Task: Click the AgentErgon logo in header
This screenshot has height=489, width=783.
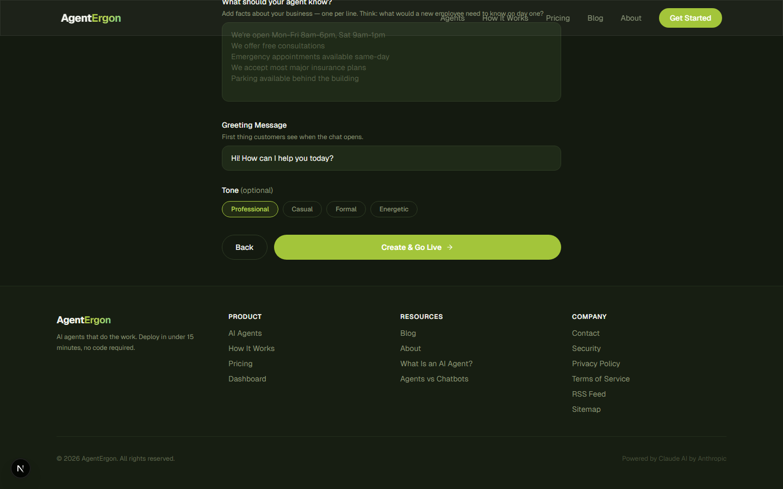Action: pyautogui.click(x=91, y=18)
